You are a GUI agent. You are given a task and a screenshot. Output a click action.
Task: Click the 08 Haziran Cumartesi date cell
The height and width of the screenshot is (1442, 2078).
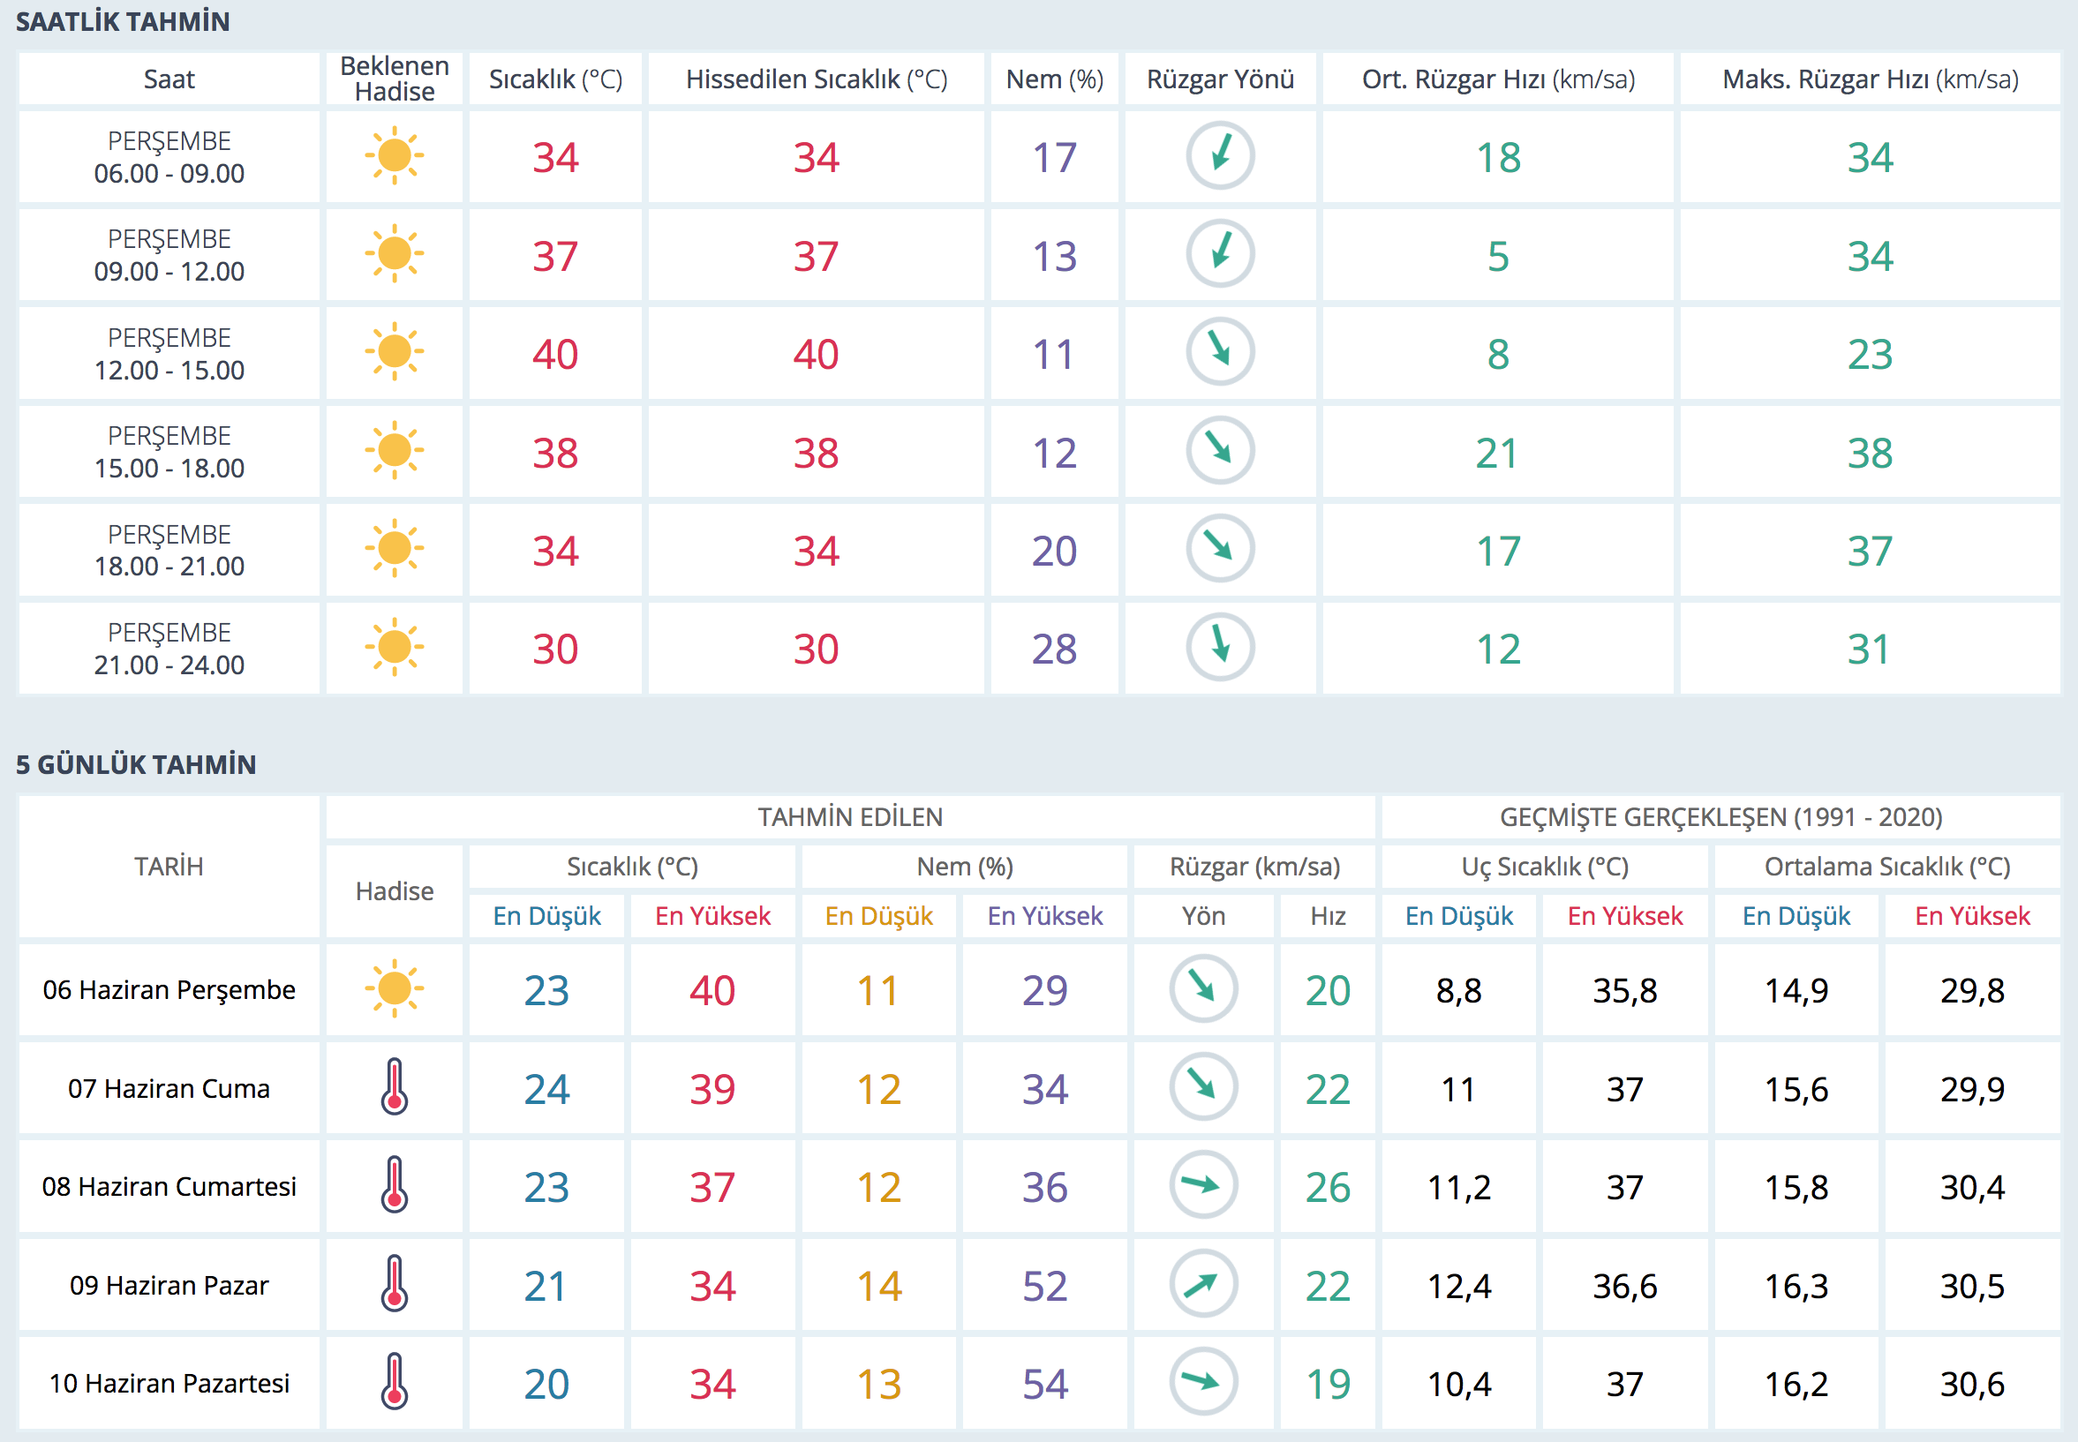(169, 1186)
